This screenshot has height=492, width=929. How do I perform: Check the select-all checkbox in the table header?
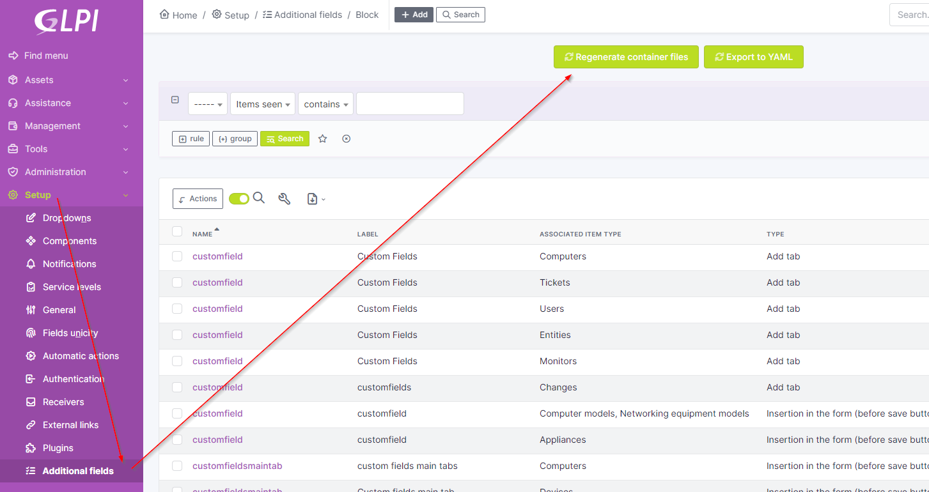[177, 231]
